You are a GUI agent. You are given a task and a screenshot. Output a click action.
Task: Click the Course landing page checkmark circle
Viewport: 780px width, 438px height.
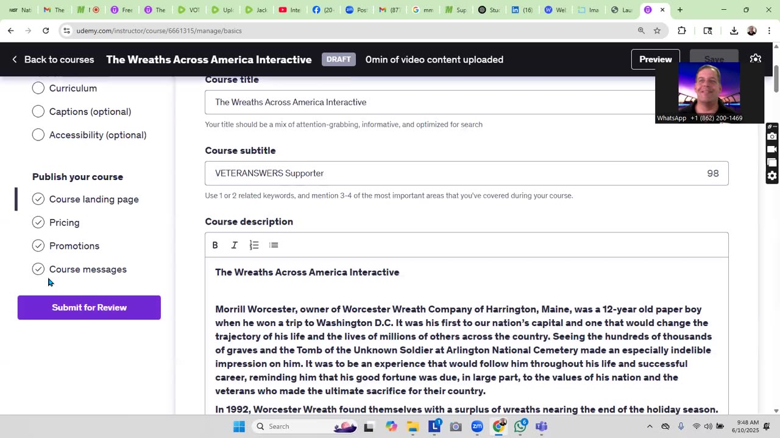38,199
